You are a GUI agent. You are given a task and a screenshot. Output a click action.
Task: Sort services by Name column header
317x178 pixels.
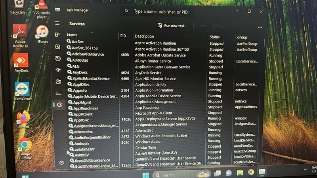tap(72, 35)
